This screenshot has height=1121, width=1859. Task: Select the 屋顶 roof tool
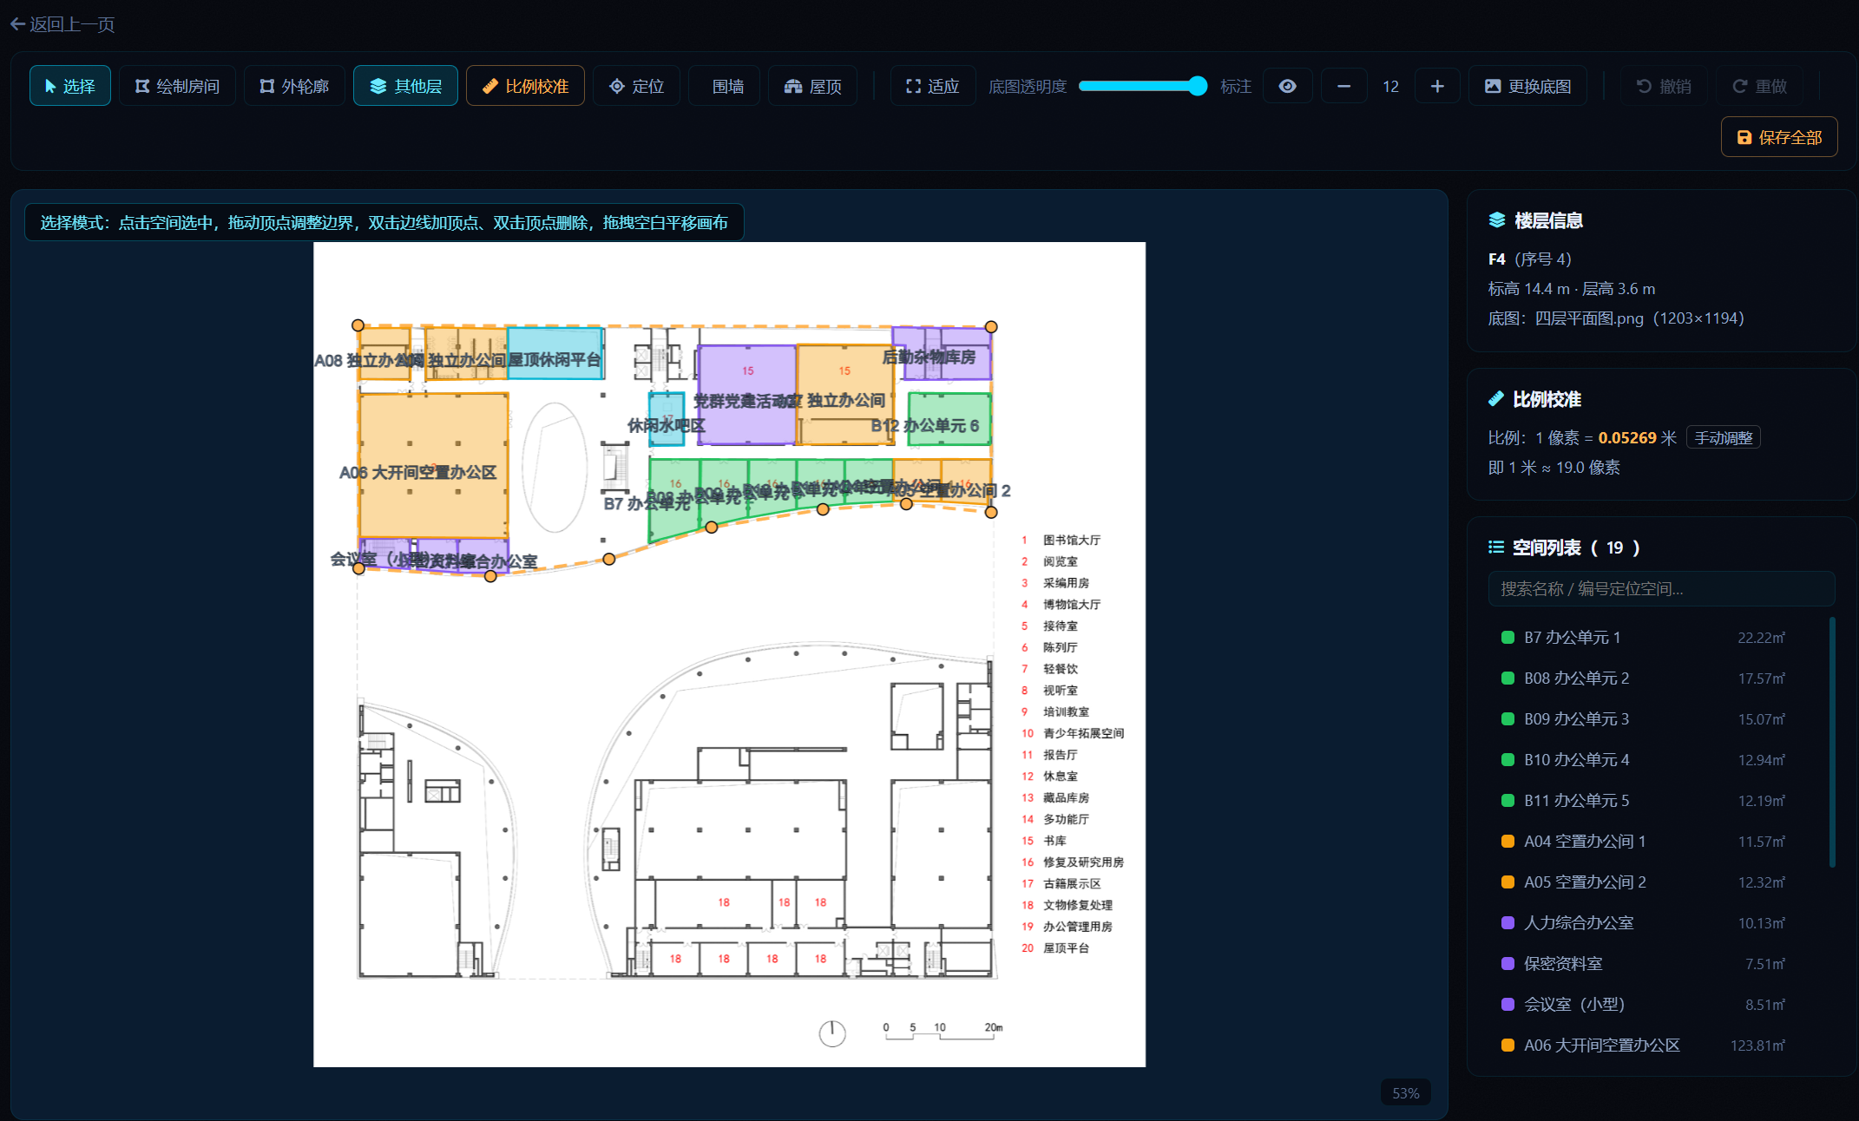tap(812, 86)
